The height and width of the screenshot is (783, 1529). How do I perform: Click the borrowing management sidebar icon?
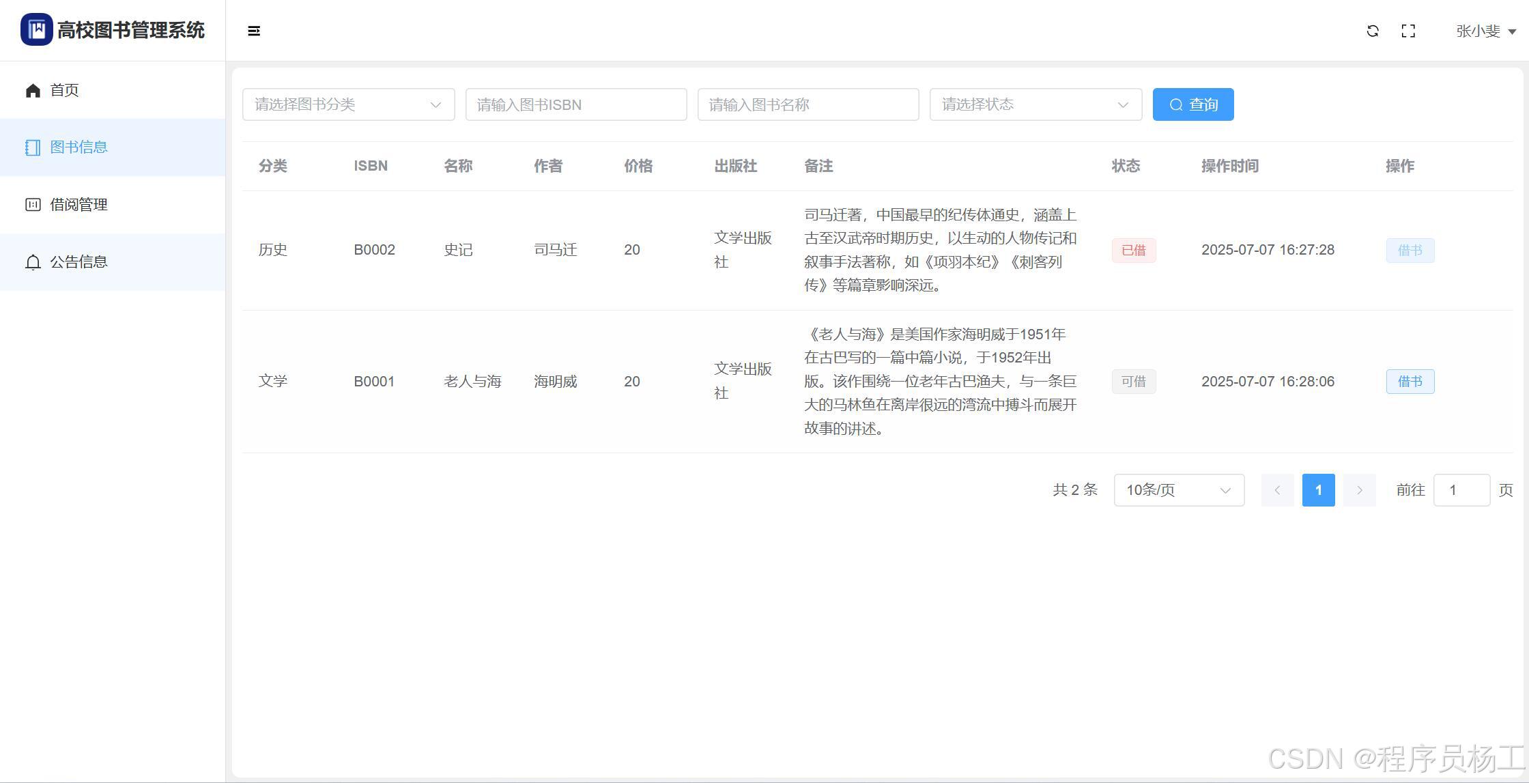[33, 205]
